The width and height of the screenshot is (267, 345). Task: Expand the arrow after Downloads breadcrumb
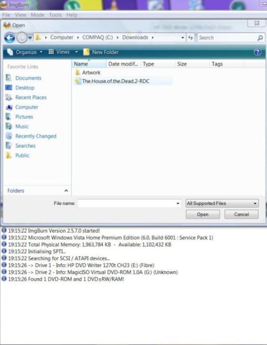pos(152,38)
